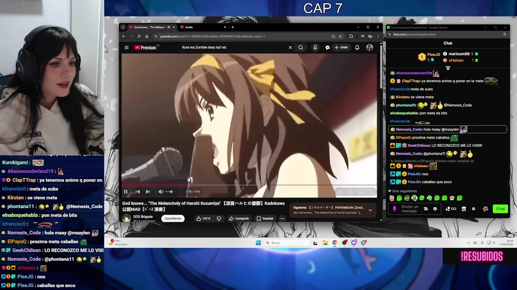The image size is (517, 290).
Task: Click the Crear button
Action: [341, 48]
